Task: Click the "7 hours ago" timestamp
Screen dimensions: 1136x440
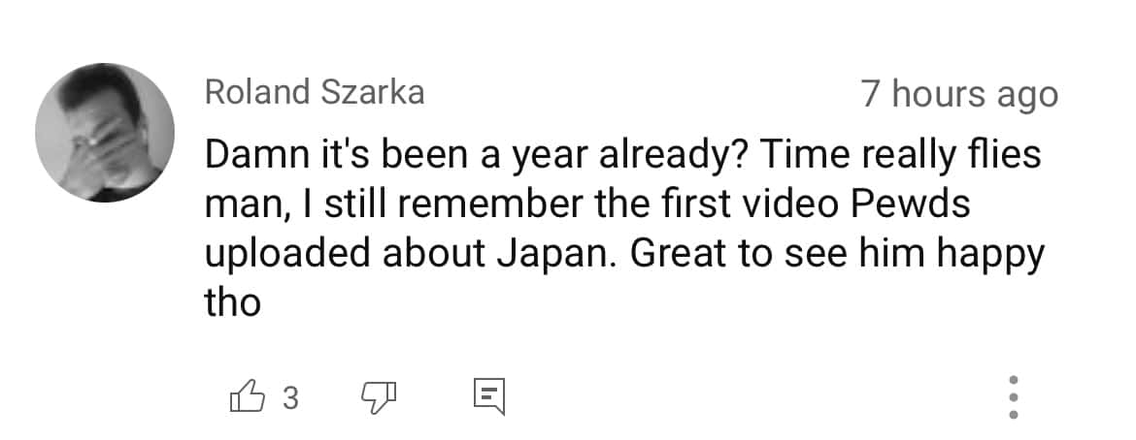Action: 958,94
